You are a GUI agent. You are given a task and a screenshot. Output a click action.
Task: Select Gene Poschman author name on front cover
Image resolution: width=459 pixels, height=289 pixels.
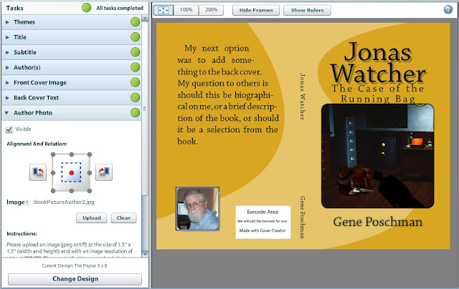(x=378, y=222)
